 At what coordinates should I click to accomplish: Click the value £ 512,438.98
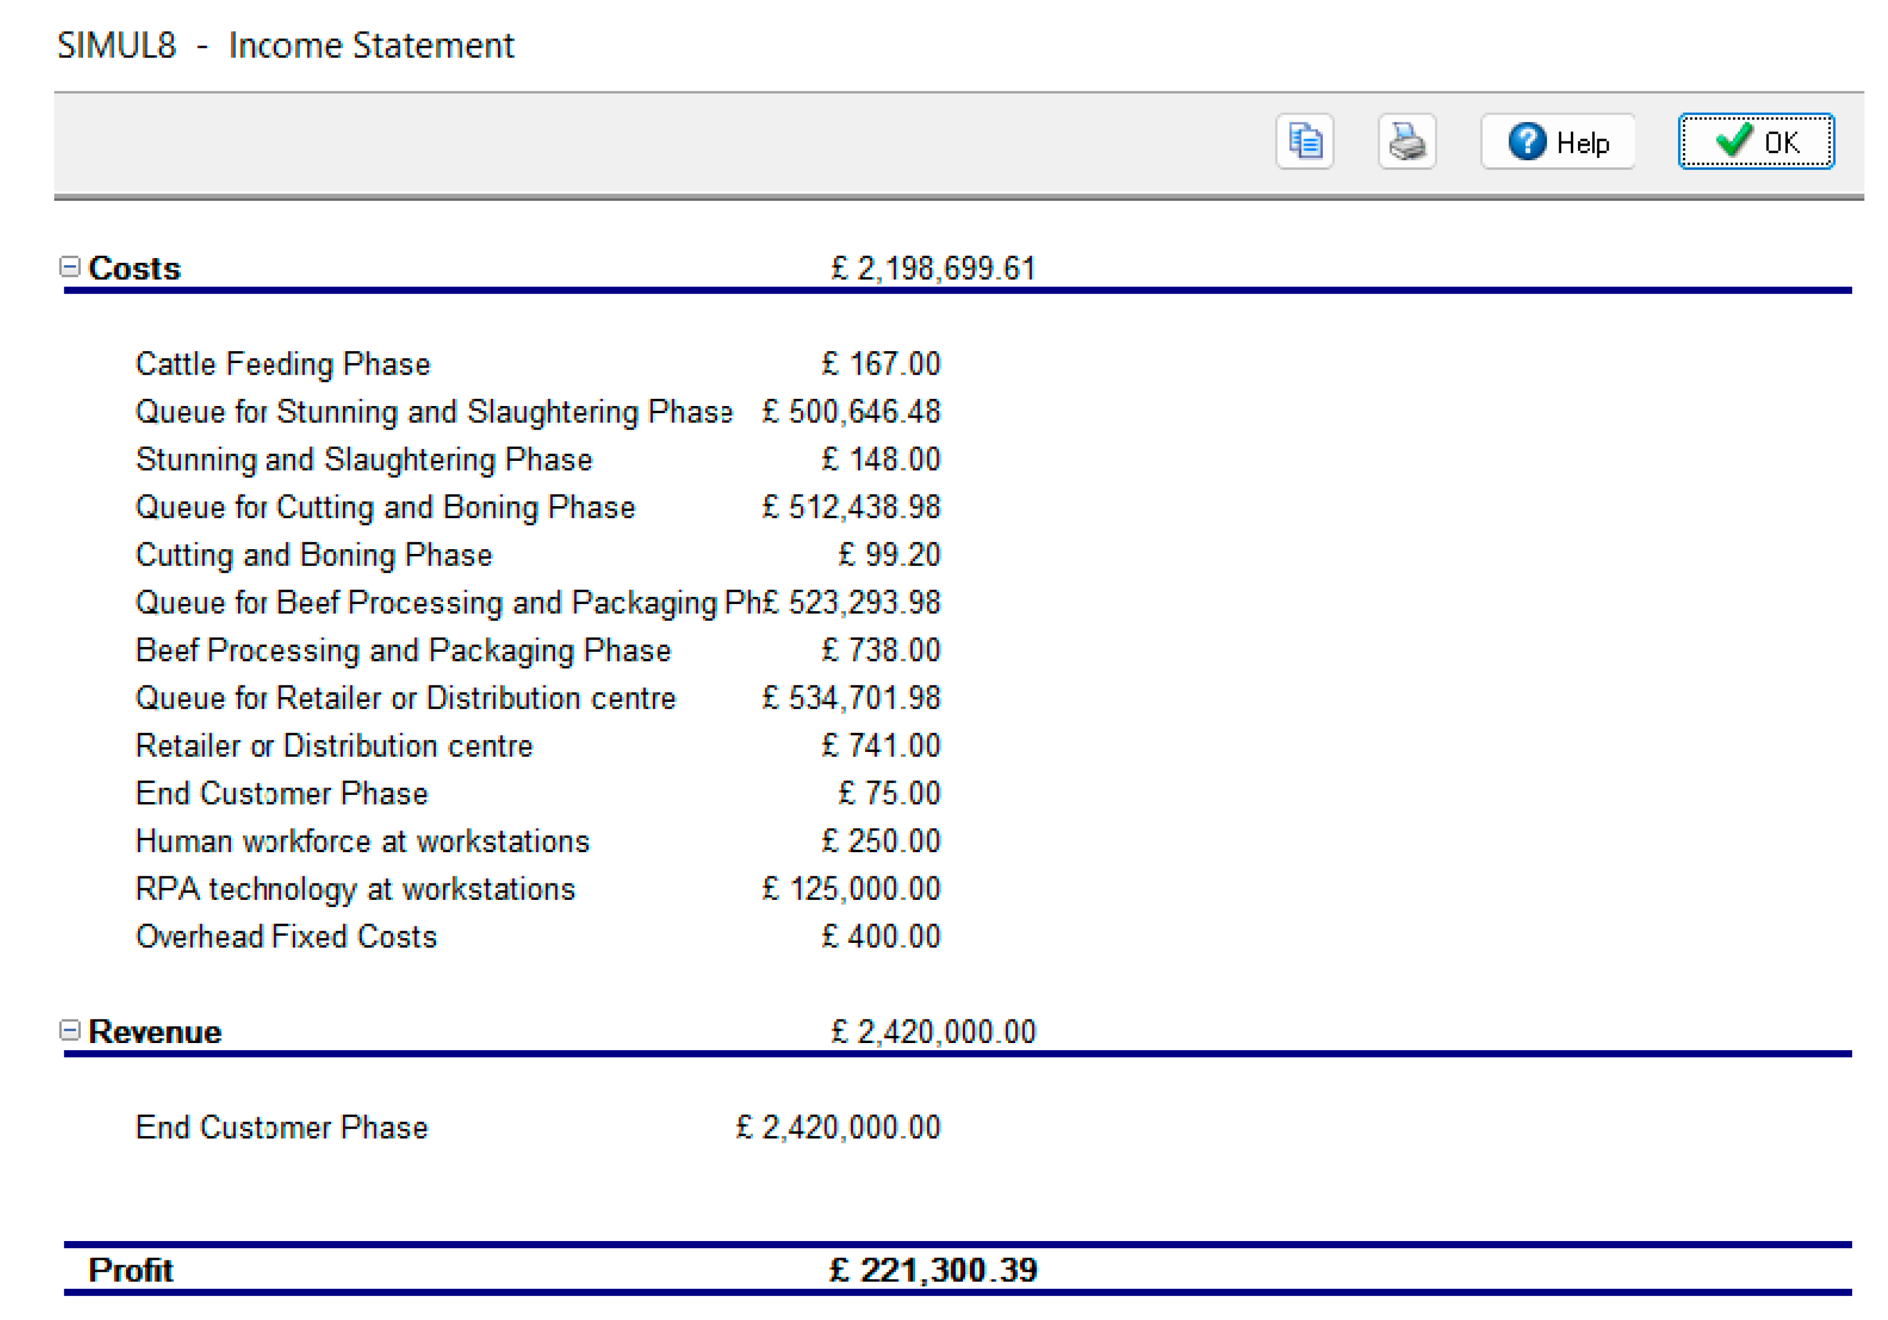(x=851, y=507)
